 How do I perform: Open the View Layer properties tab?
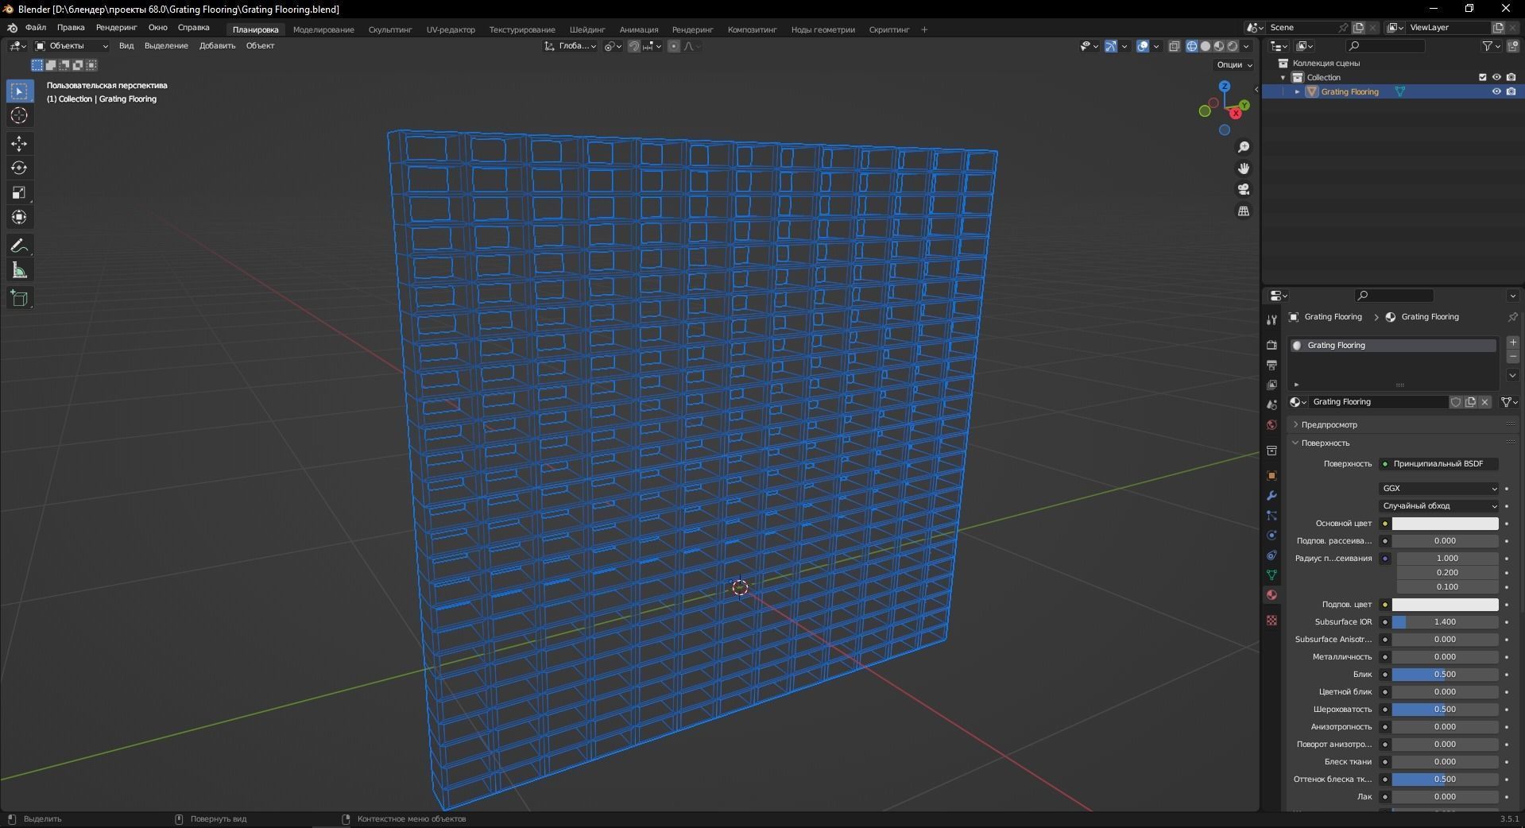click(x=1271, y=385)
